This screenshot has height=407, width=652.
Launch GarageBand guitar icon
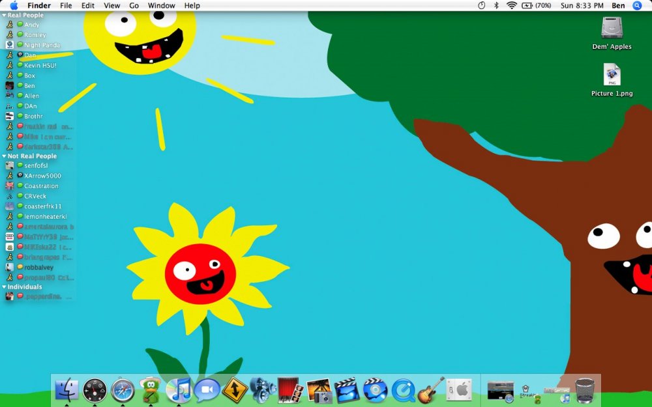click(431, 390)
